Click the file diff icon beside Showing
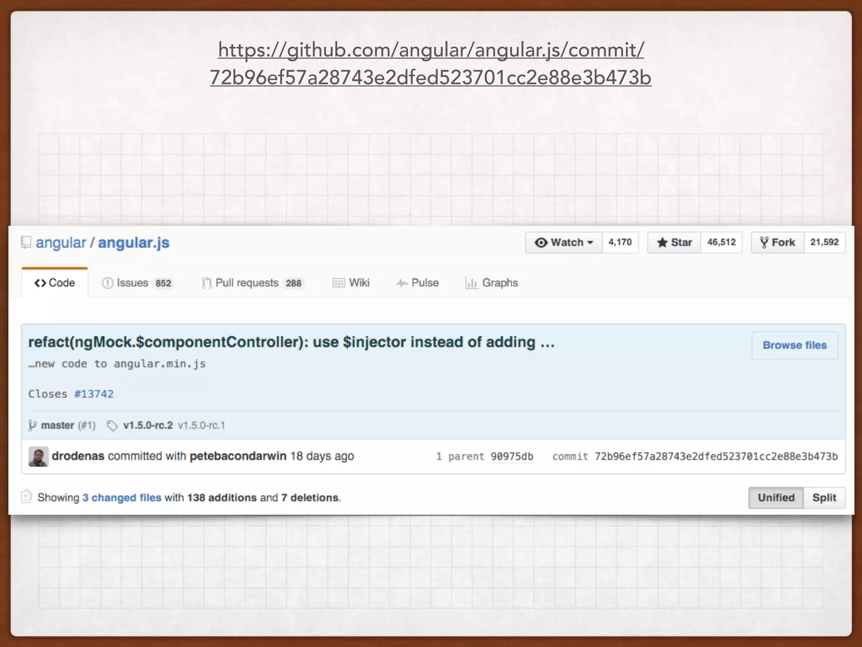This screenshot has height=647, width=862. click(x=26, y=497)
